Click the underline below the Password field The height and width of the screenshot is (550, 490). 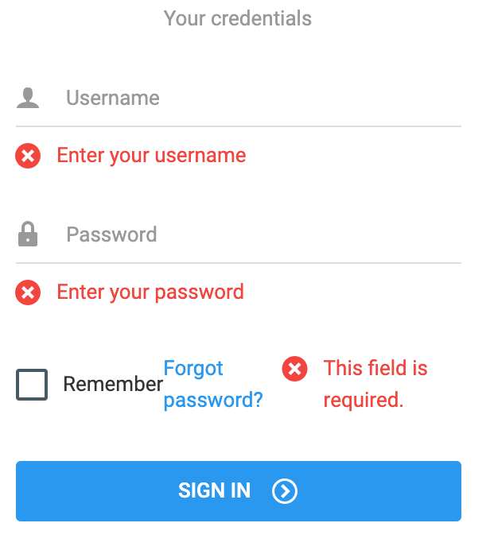tap(239, 262)
